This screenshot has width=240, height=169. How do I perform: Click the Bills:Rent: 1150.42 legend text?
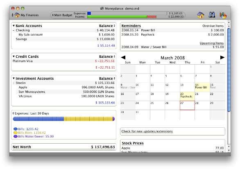(x=32, y=133)
